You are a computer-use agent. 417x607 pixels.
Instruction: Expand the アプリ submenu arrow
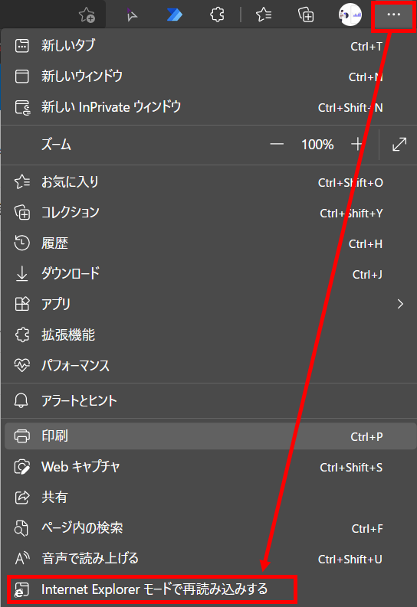point(400,305)
